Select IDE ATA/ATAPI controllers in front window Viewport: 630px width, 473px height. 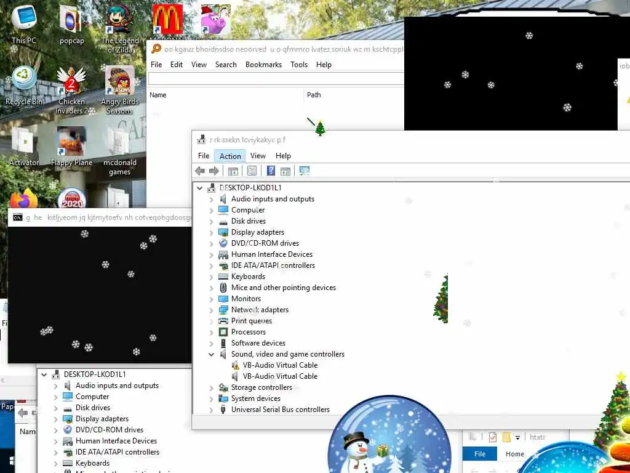(273, 265)
